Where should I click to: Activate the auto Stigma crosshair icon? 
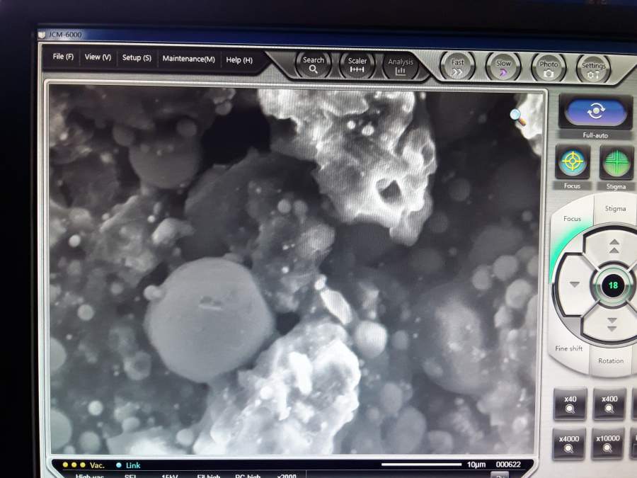(616, 164)
